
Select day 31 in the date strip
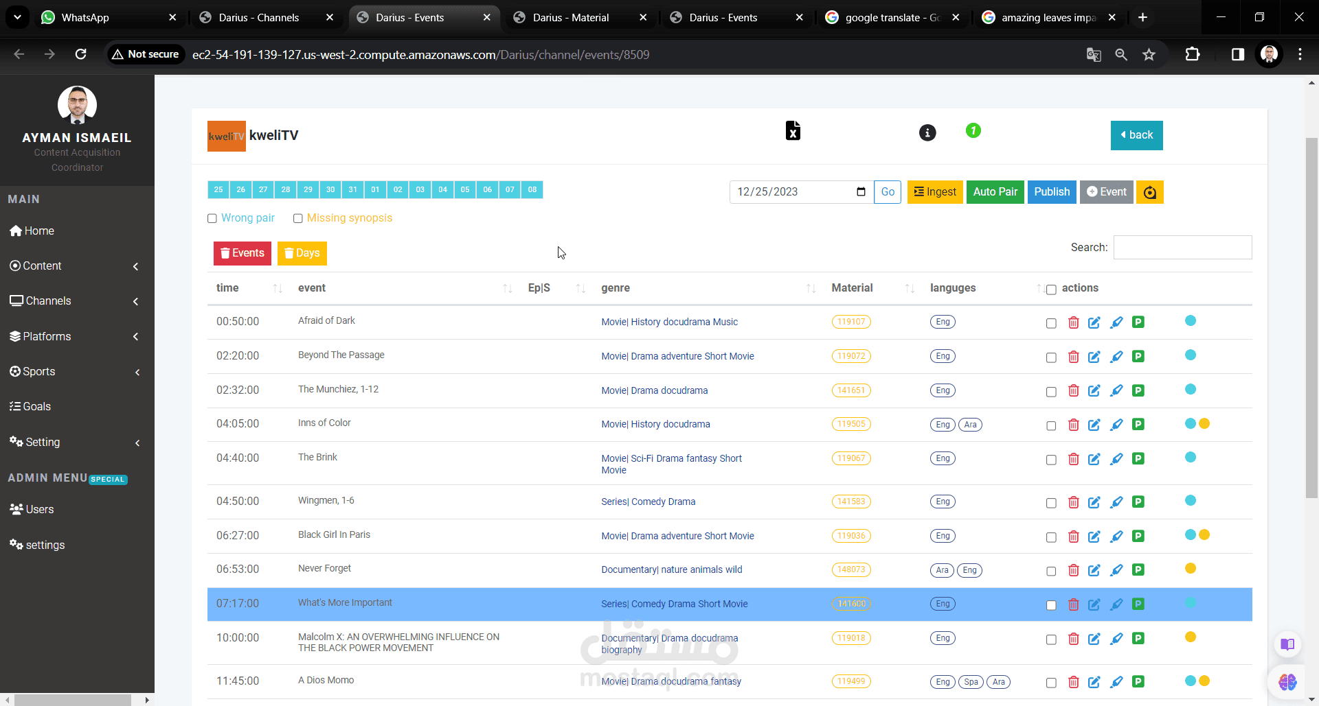pos(353,189)
